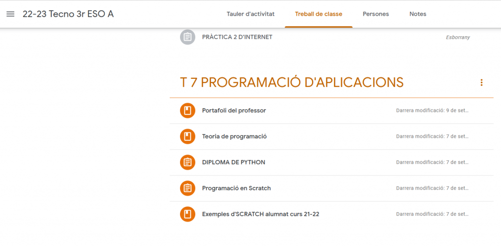
Task: Open the Notes tab
Action: (418, 14)
